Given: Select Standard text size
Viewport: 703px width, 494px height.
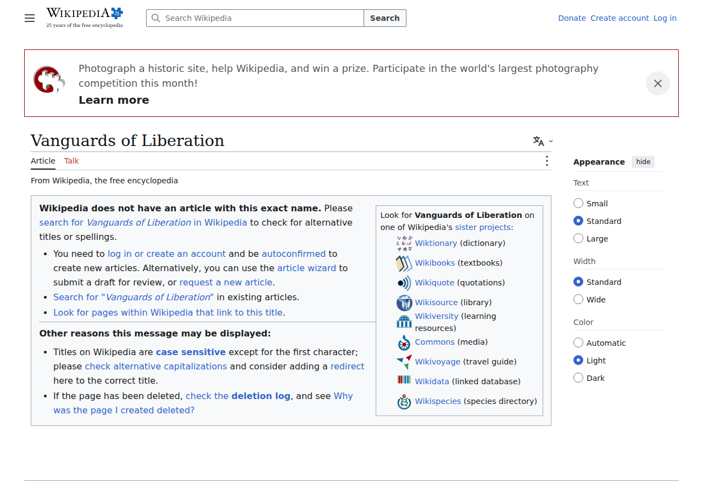Looking at the screenshot, I should (578, 221).
